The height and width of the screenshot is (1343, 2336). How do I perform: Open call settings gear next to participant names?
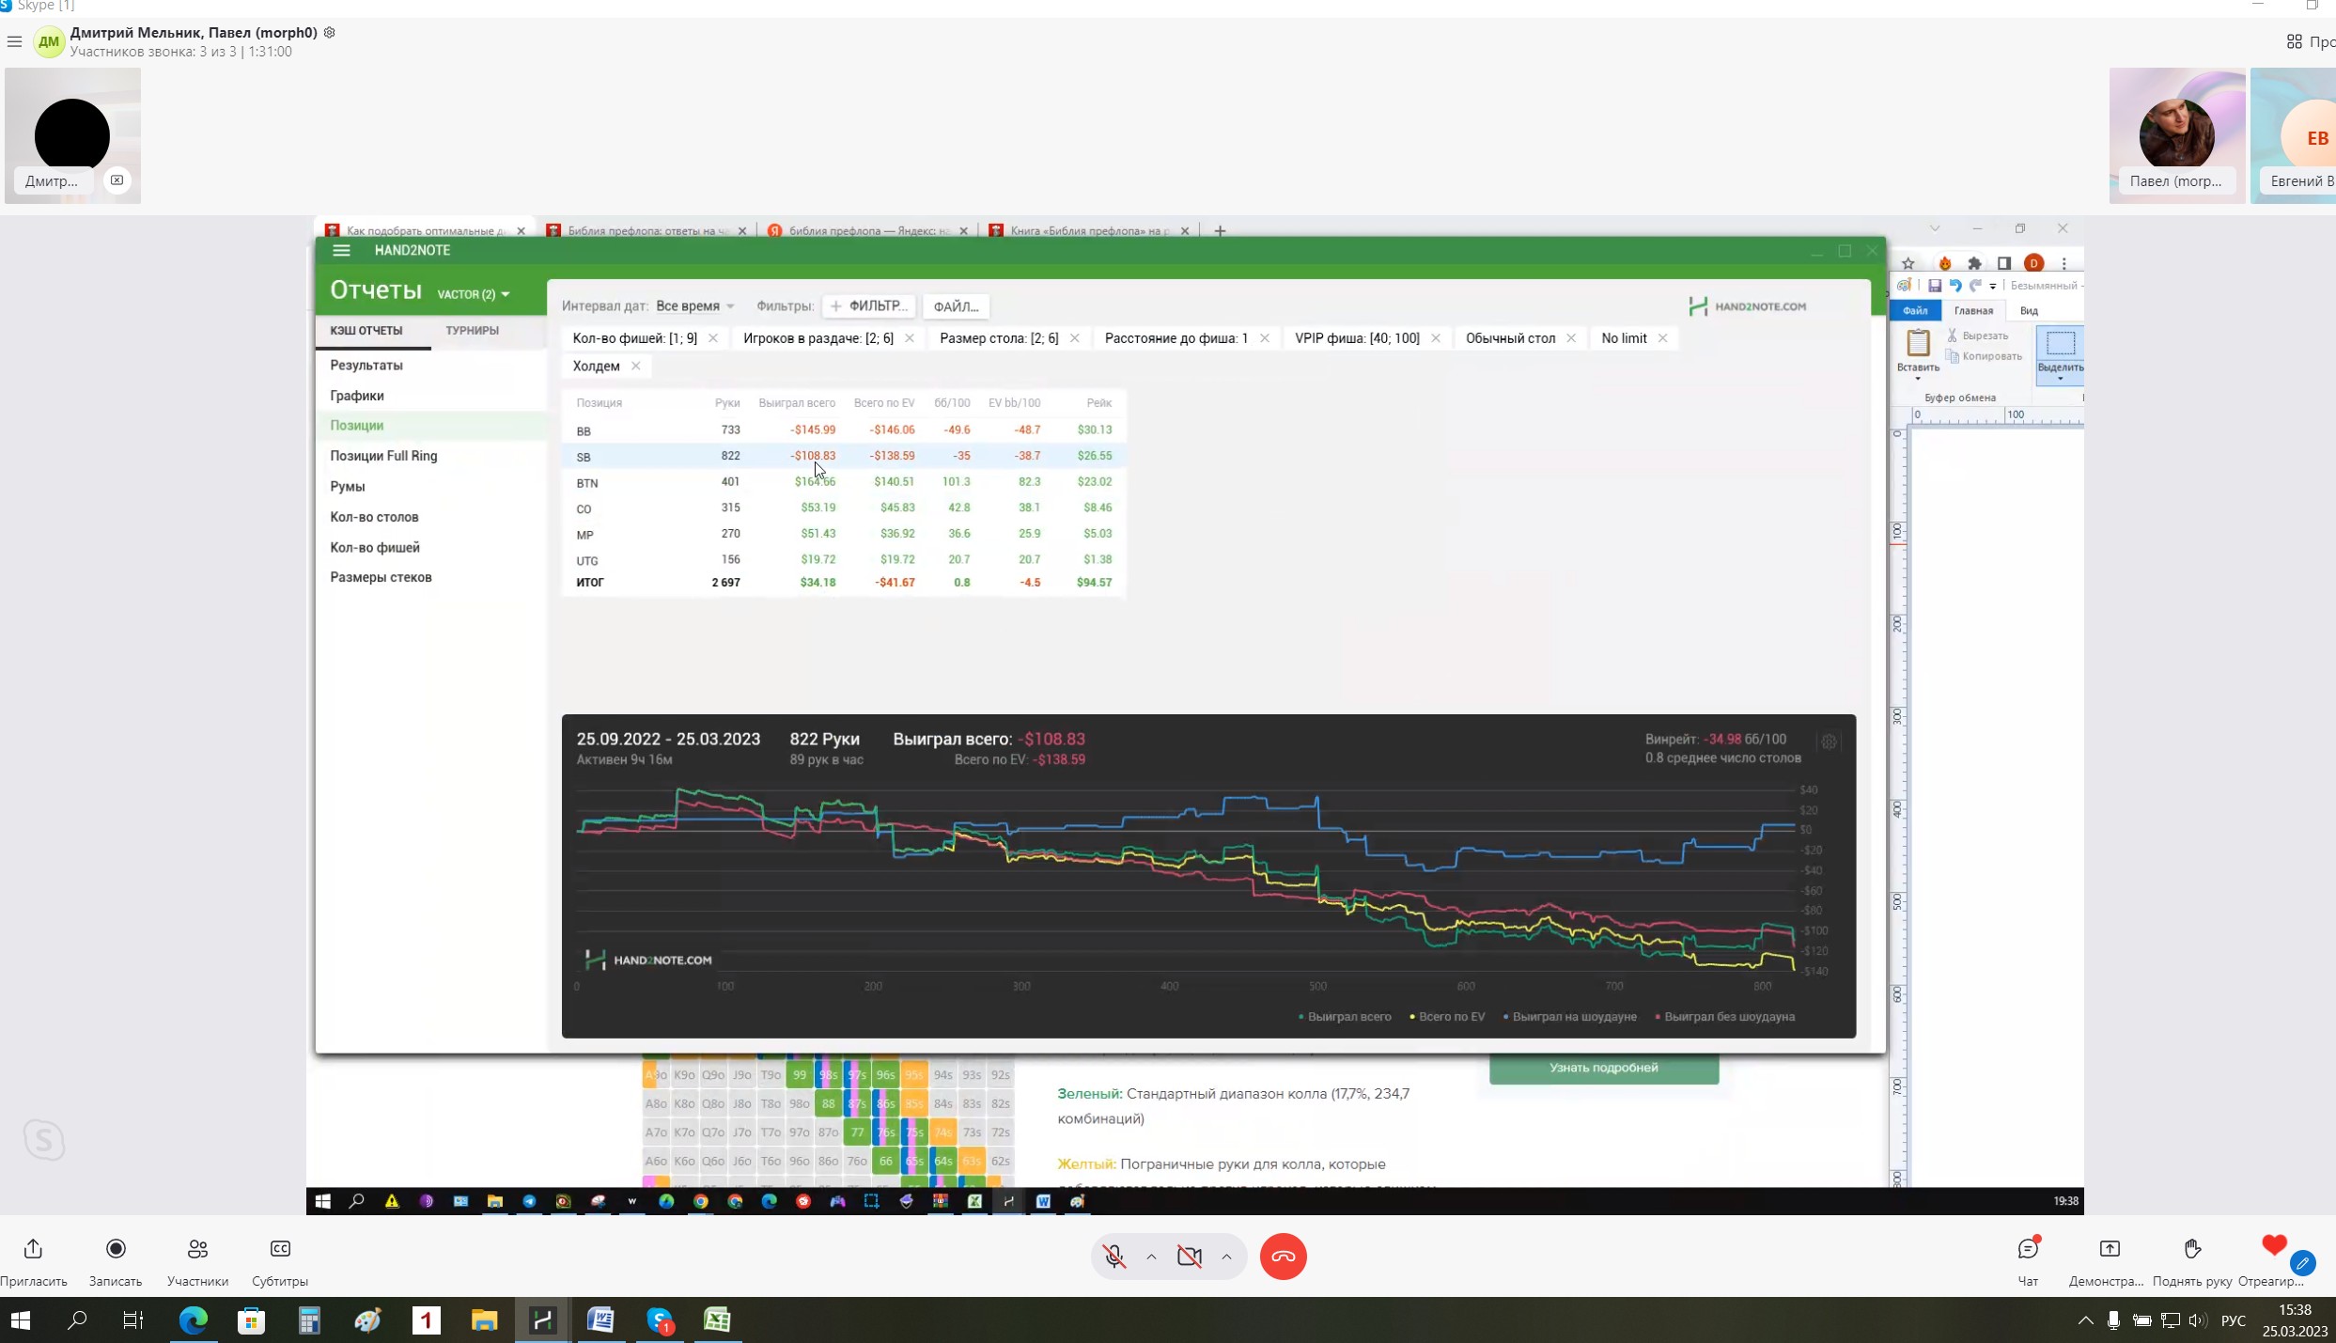pyautogui.click(x=329, y=32)
